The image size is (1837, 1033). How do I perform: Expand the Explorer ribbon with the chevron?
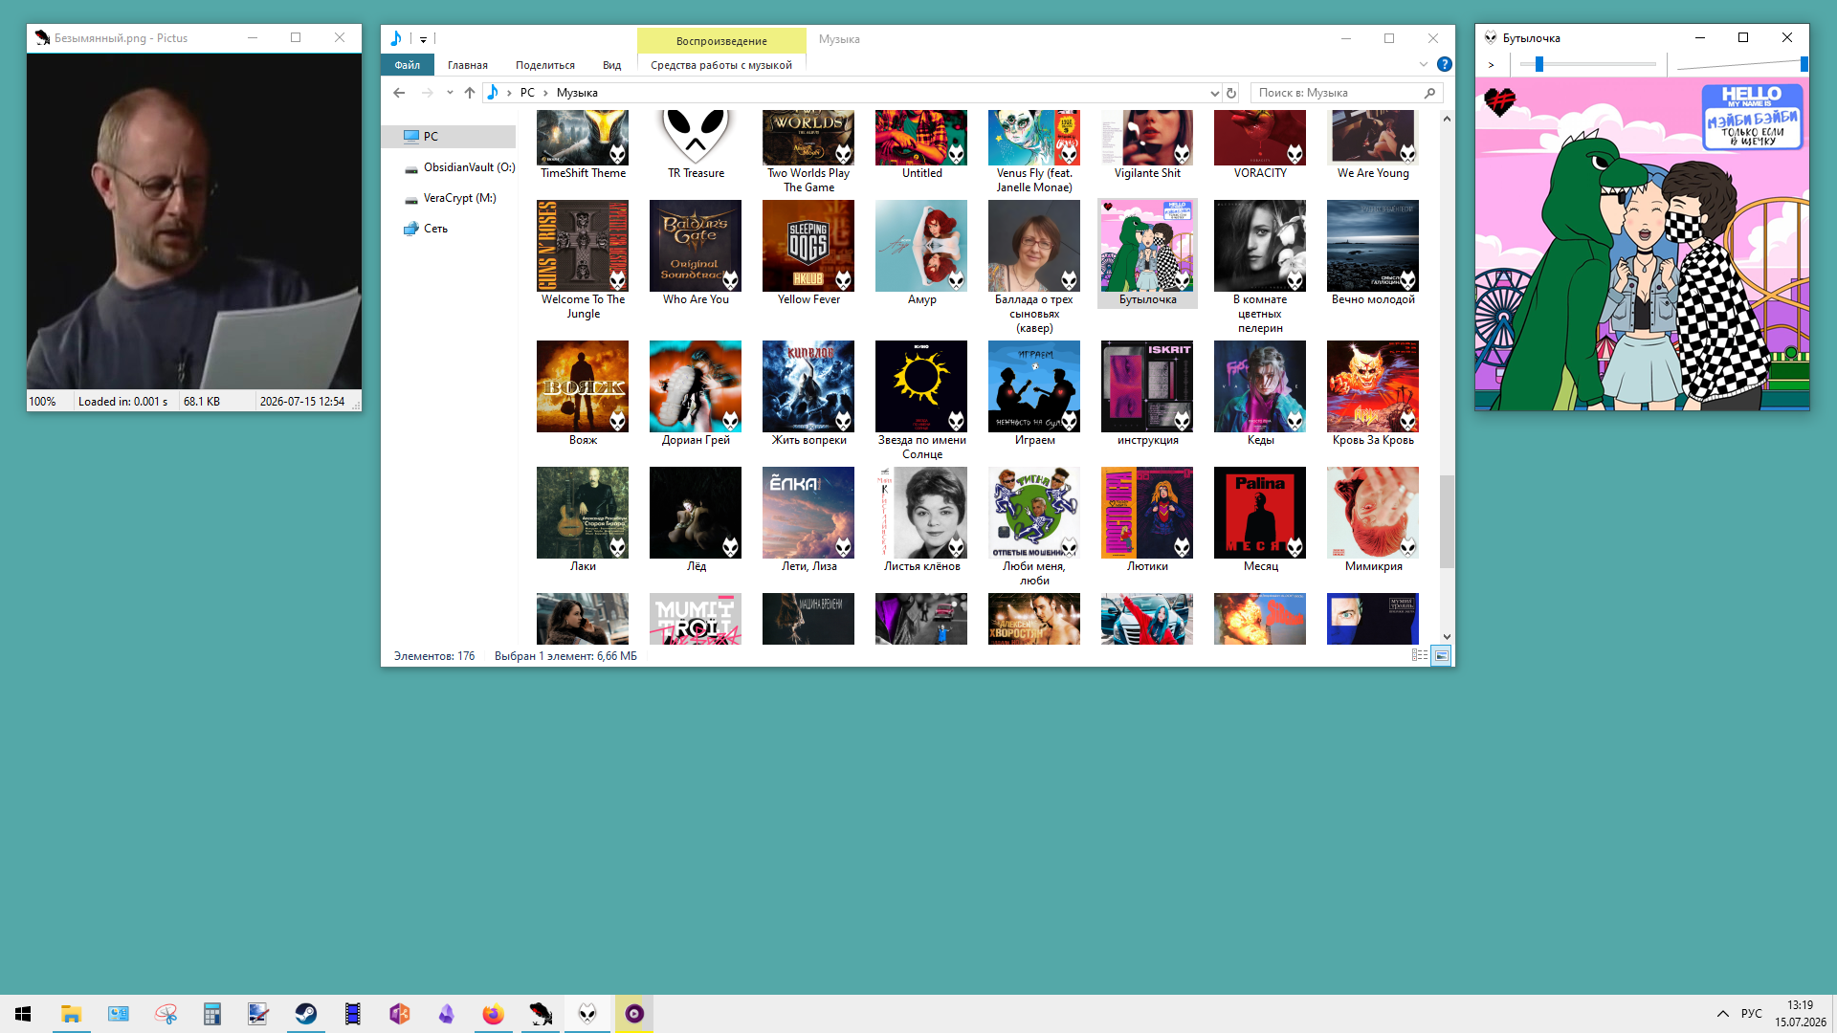(x=1424, y=64)
